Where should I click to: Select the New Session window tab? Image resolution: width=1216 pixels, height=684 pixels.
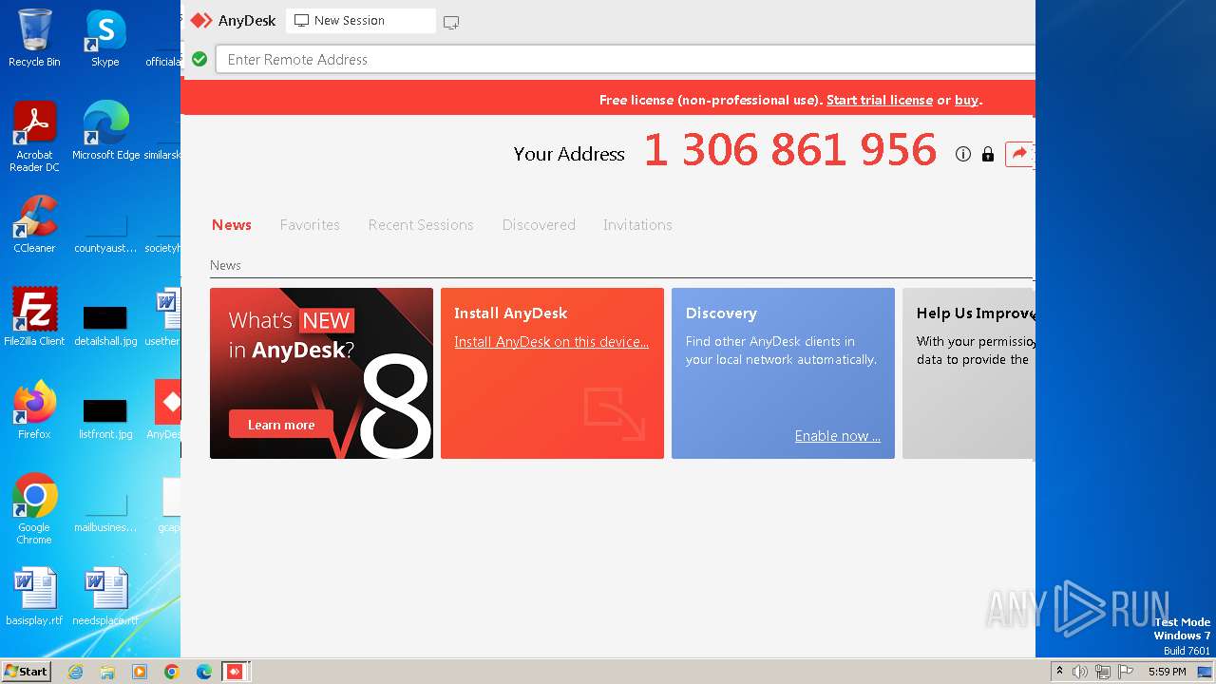click(x=361, y=21)
